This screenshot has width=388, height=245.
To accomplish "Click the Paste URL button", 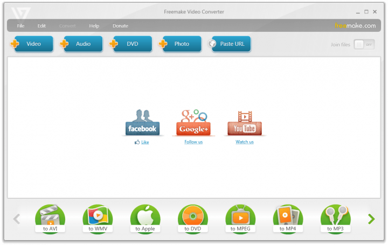I will (230, 44).
